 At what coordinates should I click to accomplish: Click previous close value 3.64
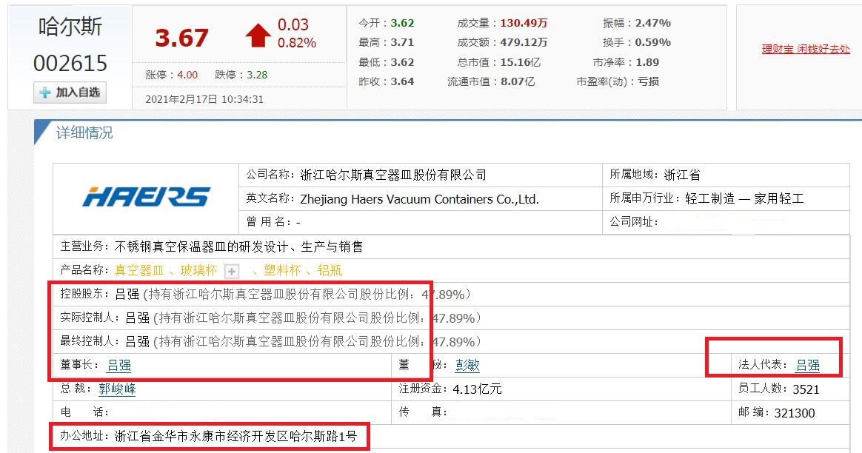[402, 81]
